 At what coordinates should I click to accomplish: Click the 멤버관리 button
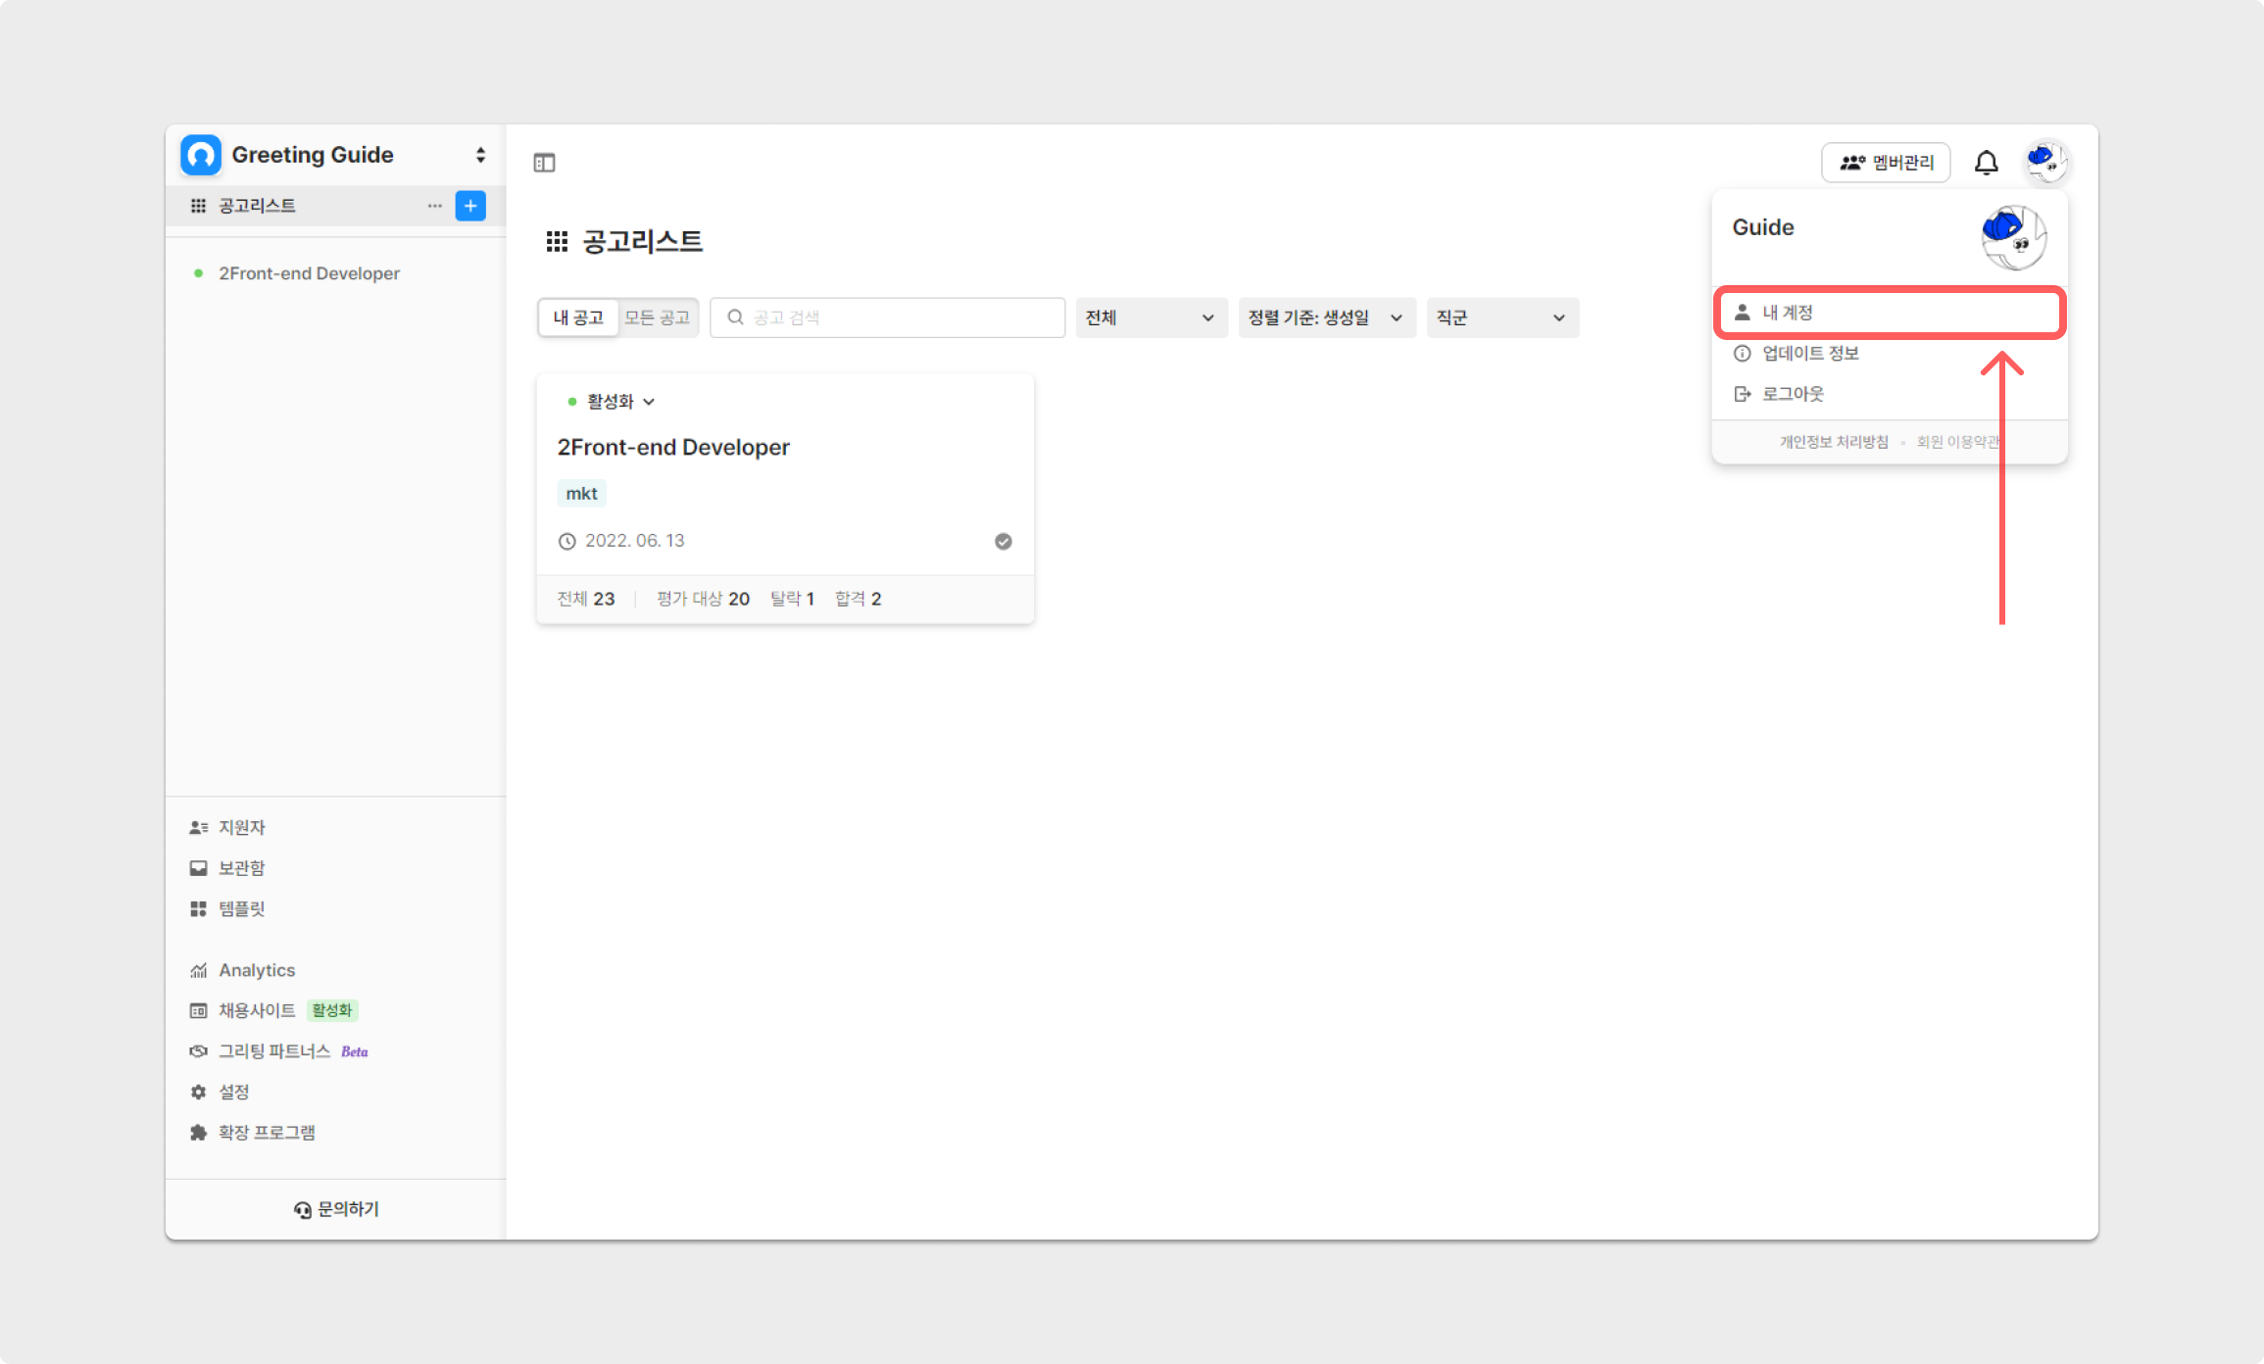click(1886, 163)
